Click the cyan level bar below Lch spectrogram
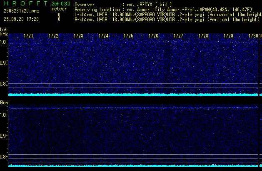Viewport: 262px width, 171px height. [133, 94]
